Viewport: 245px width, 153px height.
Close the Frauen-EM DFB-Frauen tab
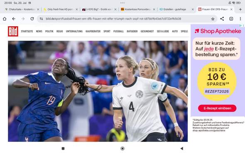[x=231, y=10]
